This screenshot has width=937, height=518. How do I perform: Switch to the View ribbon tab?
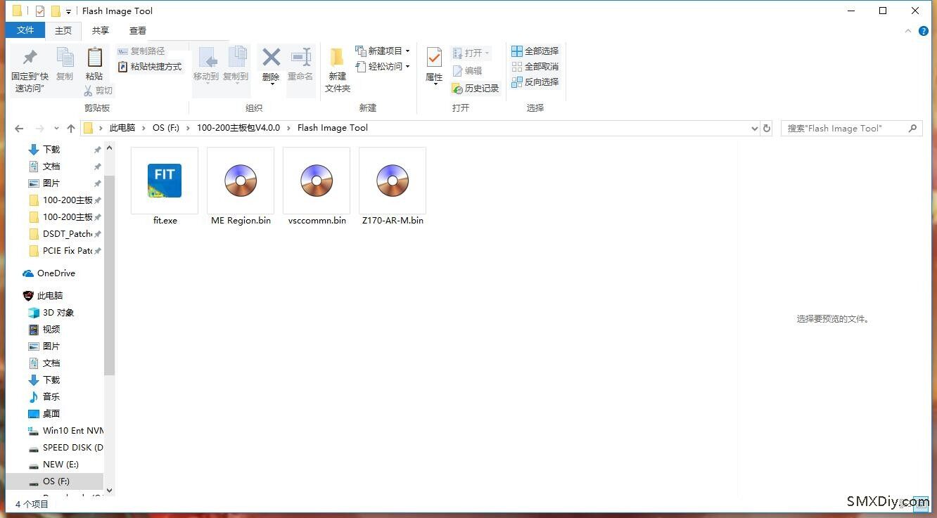138,30
